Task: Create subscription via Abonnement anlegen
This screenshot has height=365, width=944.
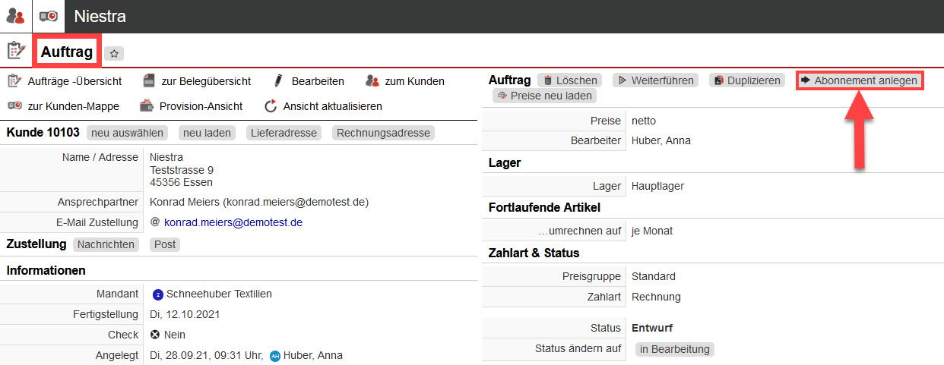Action: tap(860, 80)
